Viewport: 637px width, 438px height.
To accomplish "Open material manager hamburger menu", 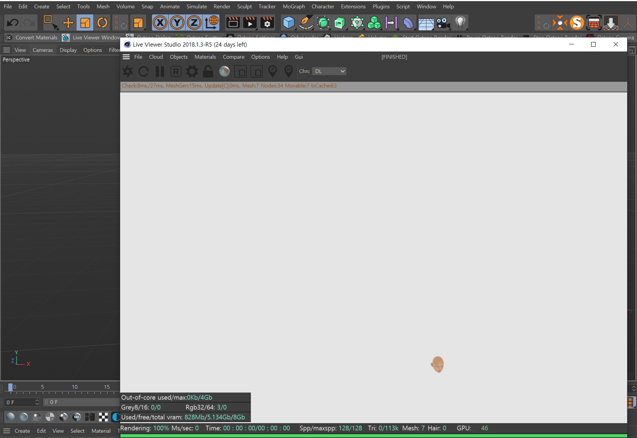I will [6, 431].
